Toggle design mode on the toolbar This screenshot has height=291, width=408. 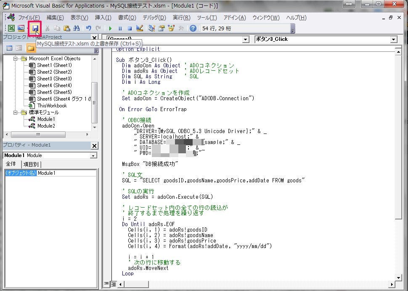point(139,28)
